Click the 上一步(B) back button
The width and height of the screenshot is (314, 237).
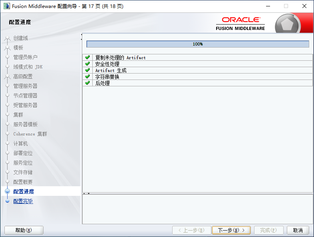click(191, 230)
